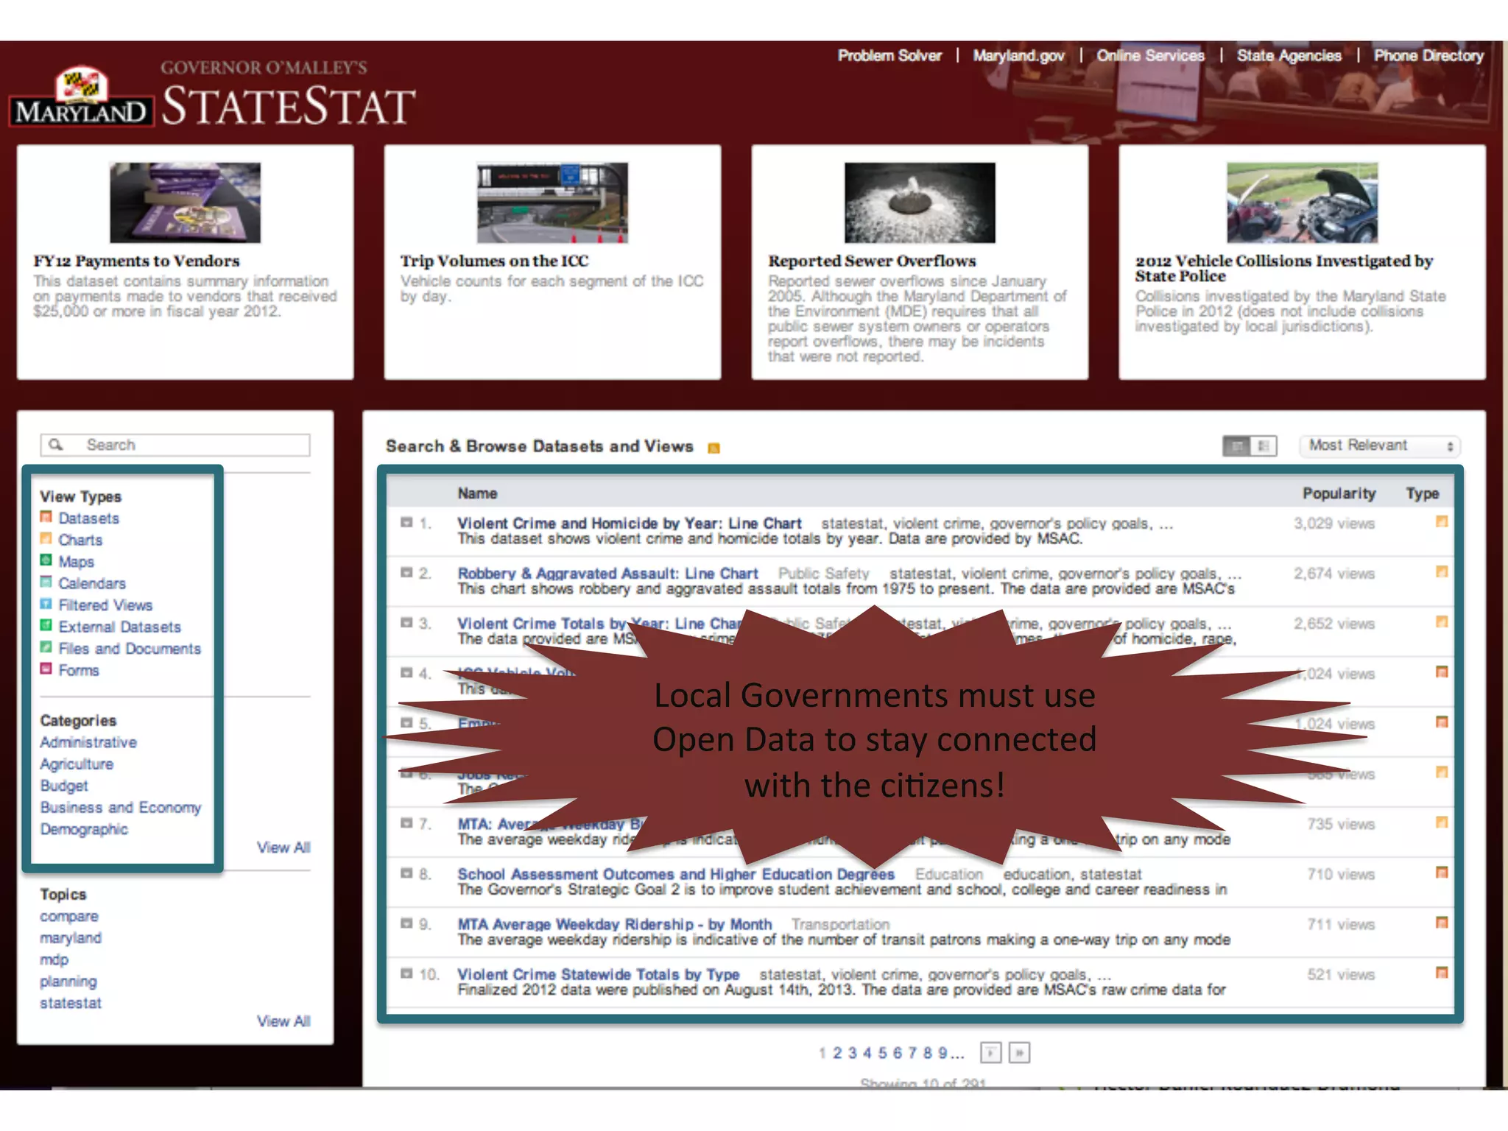Open the Most Relevant sort dropdown
The image size is (1508, 1131).
tap(1380, 445)
